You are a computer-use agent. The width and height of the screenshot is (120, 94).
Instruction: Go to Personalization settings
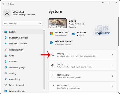click(23, 50)
